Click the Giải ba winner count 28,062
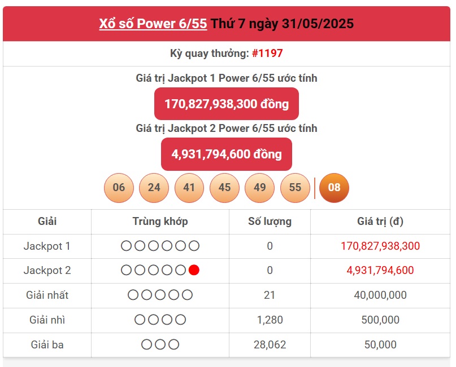Screen dimensions: 456x367 270,344
